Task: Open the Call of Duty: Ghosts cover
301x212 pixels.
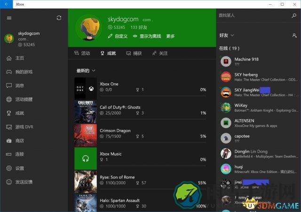Action: [86, 112]
